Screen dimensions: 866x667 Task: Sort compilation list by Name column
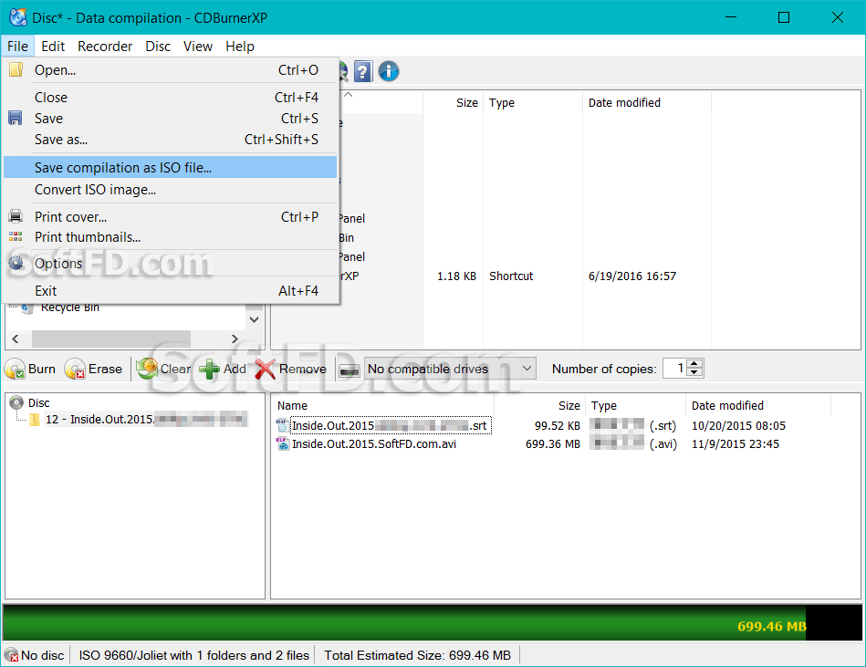point(384,406)
